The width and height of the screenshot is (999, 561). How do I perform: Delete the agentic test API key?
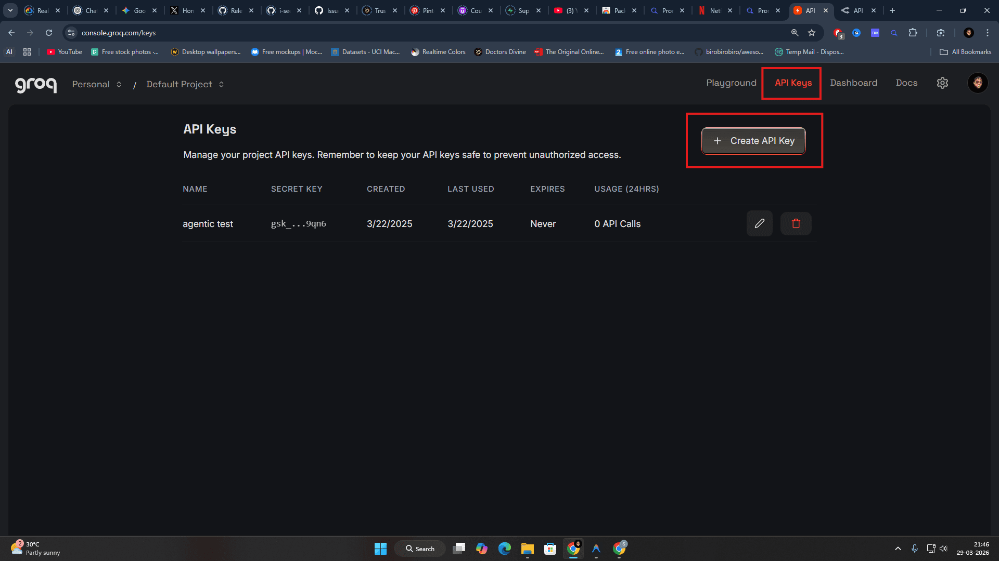pyautogui.click(x=796, y=223)
